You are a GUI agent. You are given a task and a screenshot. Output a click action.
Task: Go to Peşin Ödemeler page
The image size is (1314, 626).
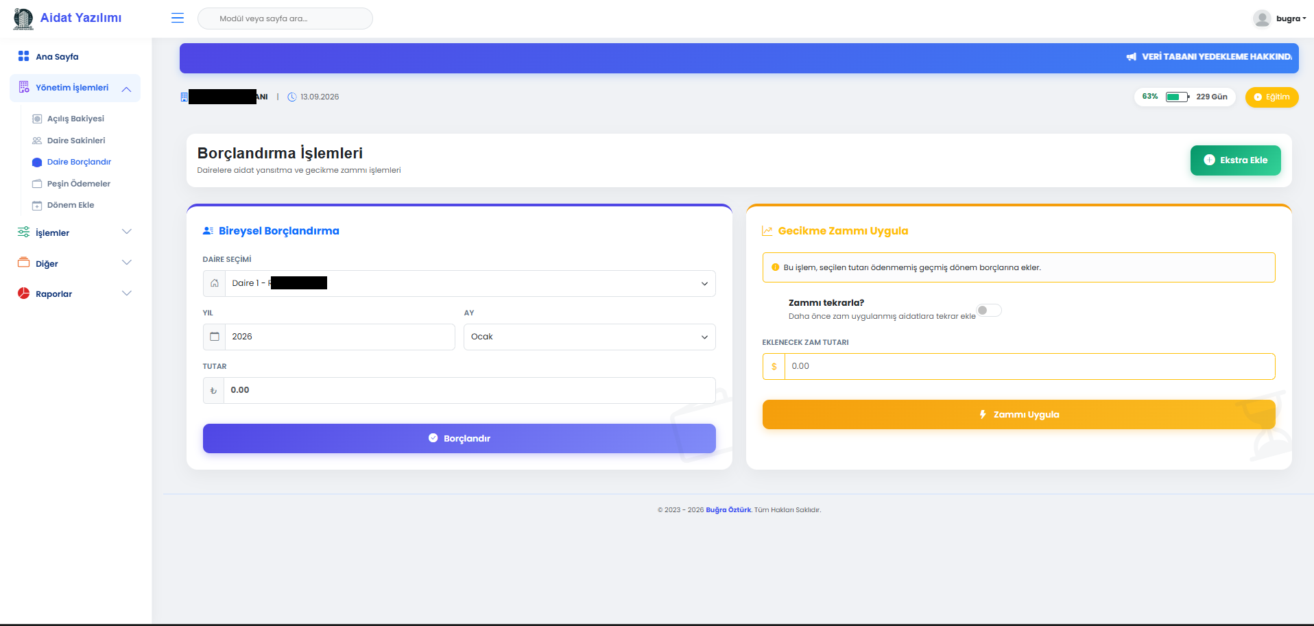78,184
